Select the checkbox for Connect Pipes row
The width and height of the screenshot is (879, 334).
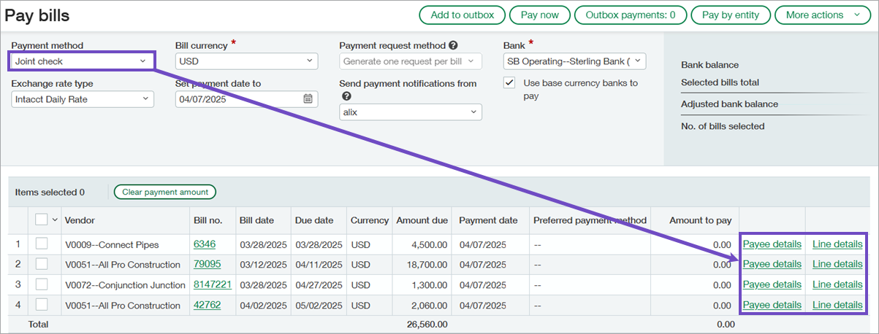click(x=42, y=244)
